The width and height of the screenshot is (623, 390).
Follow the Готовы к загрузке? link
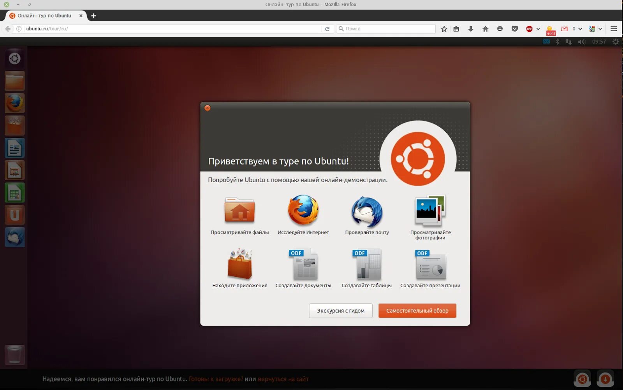[216, 379]
